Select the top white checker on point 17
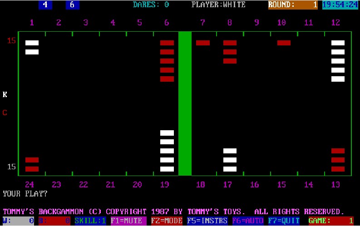Screen dimensions: 360x226 point(230,151)
